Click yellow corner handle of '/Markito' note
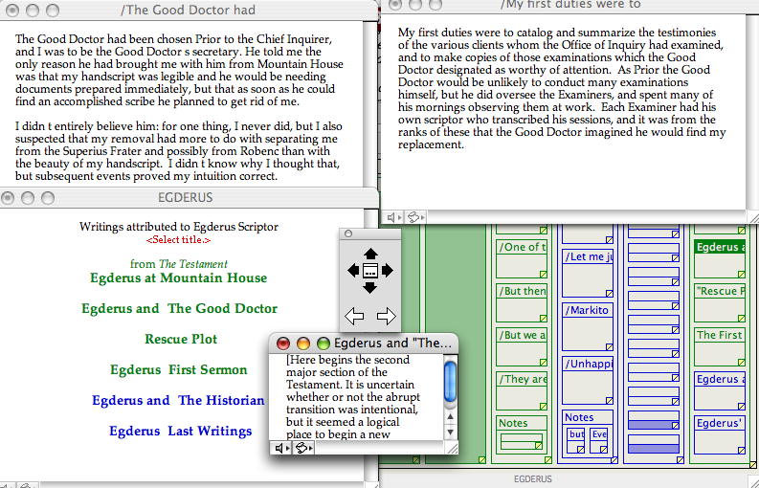 (x=610, y=347)
